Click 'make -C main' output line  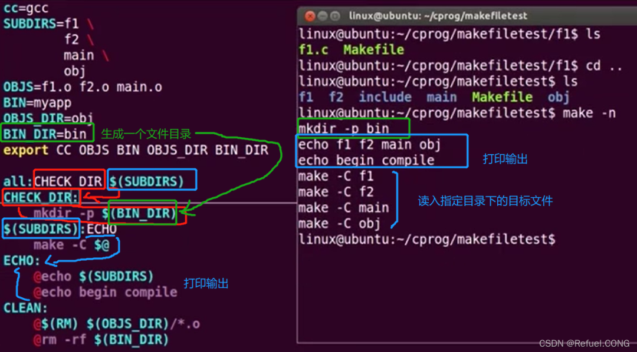pos(344,208)
